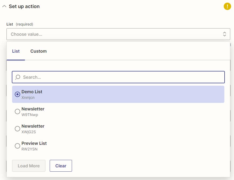The height and width of the screenshot is (180, 234).
Task: Switch to the Custom tab
Action: click(38, 51)
